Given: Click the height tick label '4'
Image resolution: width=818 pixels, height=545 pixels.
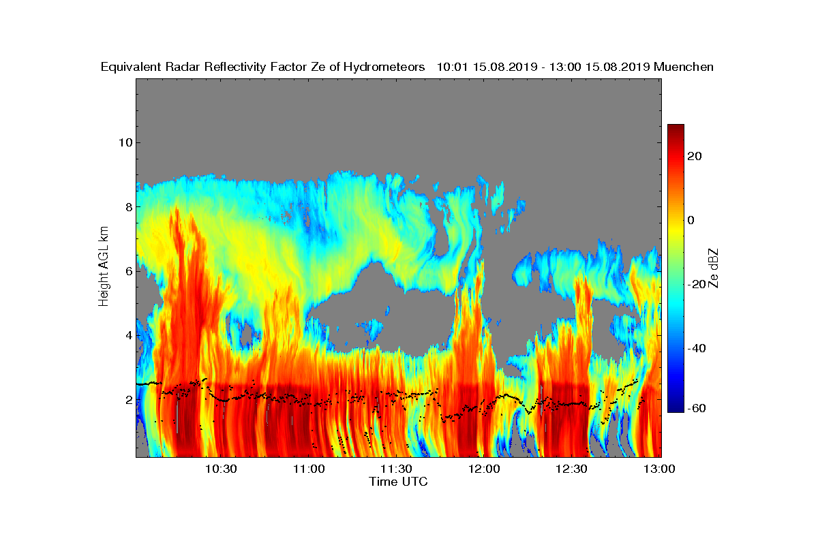Looking at the screenshot, I should [127, 335].
